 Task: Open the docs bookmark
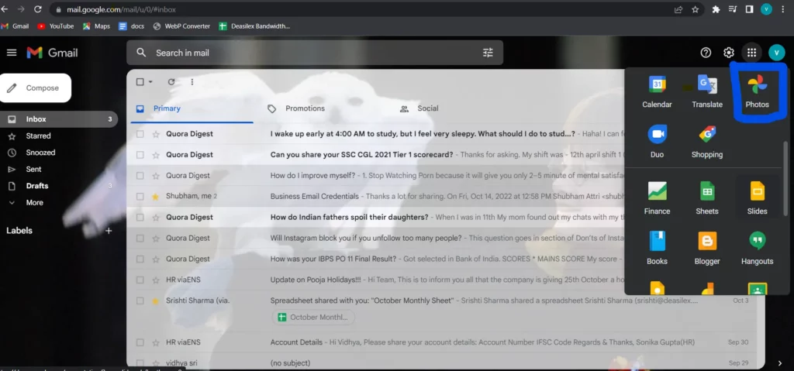coord(132,26)
